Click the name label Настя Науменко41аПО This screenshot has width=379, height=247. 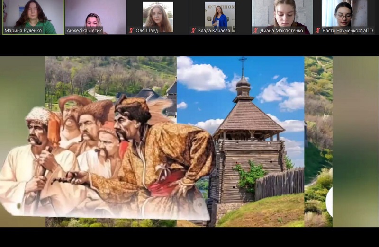[348, 31]
